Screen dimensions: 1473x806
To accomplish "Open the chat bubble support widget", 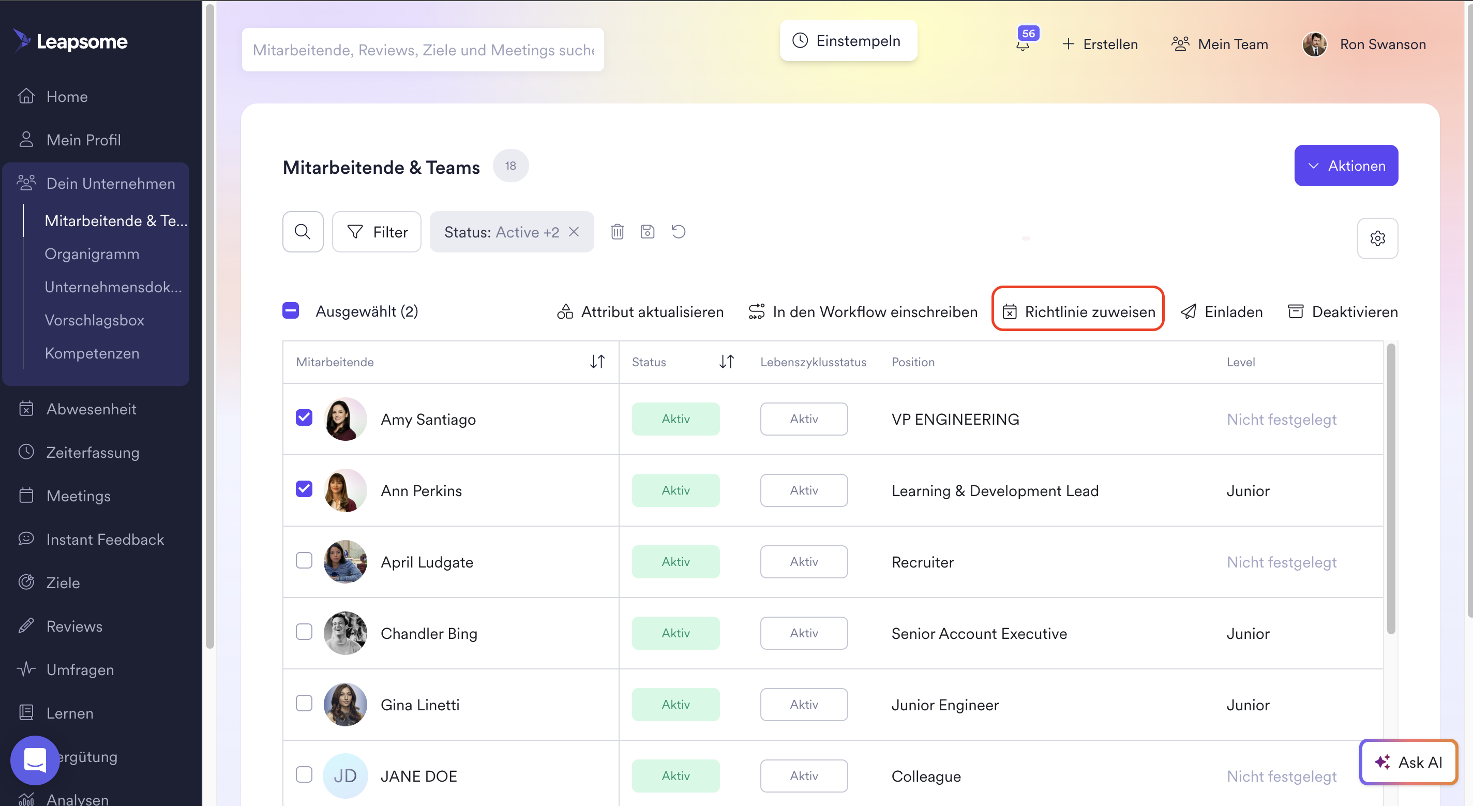I will [x=35, y=760].
